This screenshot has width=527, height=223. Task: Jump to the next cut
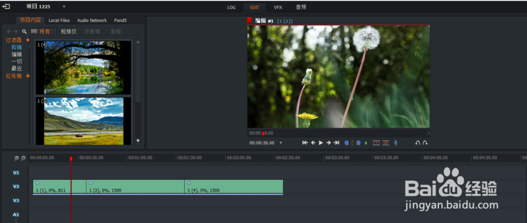pos(336,143)
